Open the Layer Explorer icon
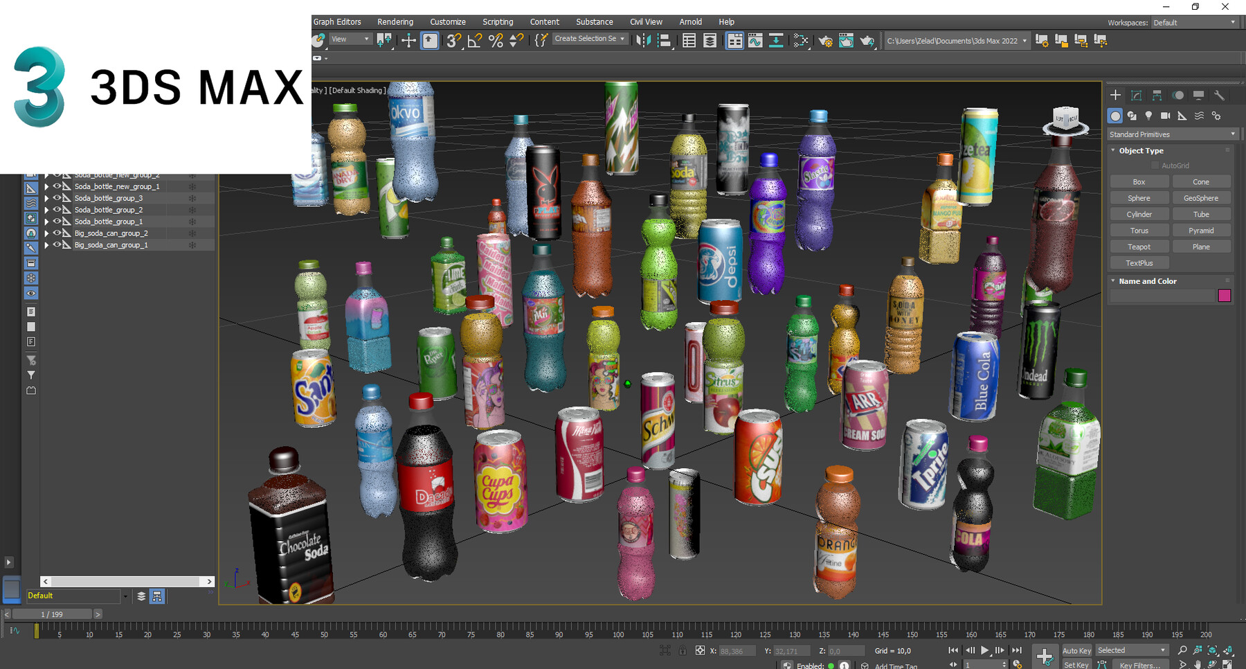 710,40
